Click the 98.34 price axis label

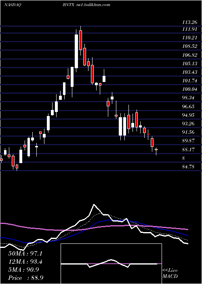click(x=188, y=98)
